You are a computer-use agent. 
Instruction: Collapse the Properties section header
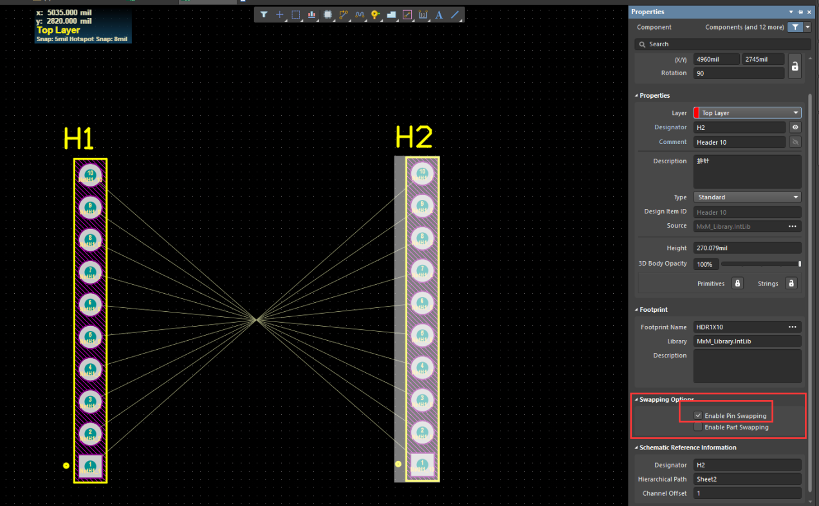click(655, 95)
